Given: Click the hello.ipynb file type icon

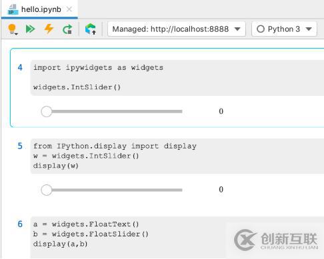Looking at the screenshot, I should 13,9.
